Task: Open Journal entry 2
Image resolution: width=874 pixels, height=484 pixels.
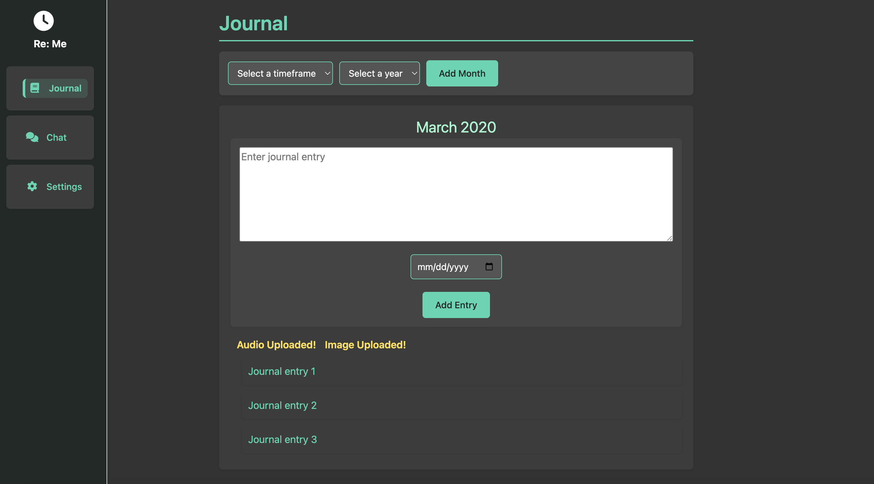Action: (x=282, y=405)
